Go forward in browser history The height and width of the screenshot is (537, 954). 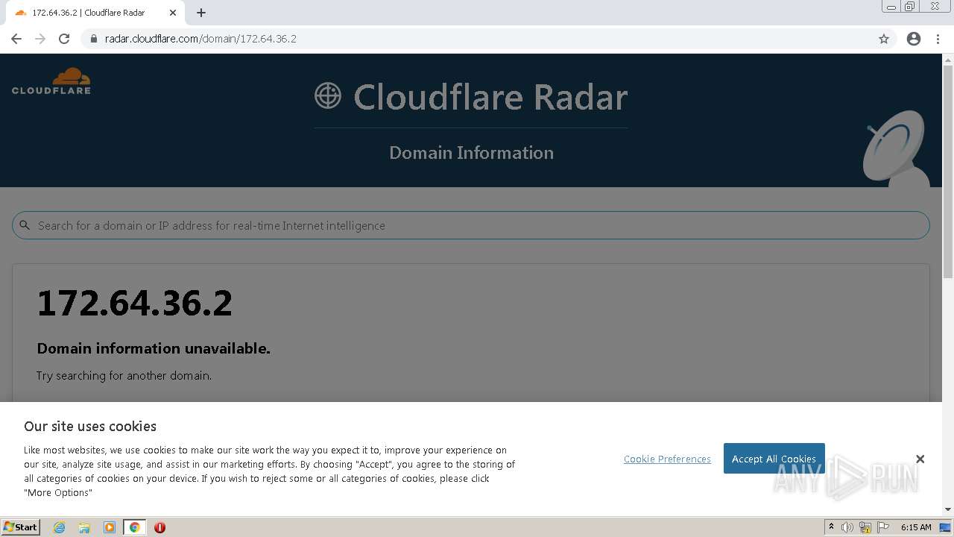click(x=40, y=39)
